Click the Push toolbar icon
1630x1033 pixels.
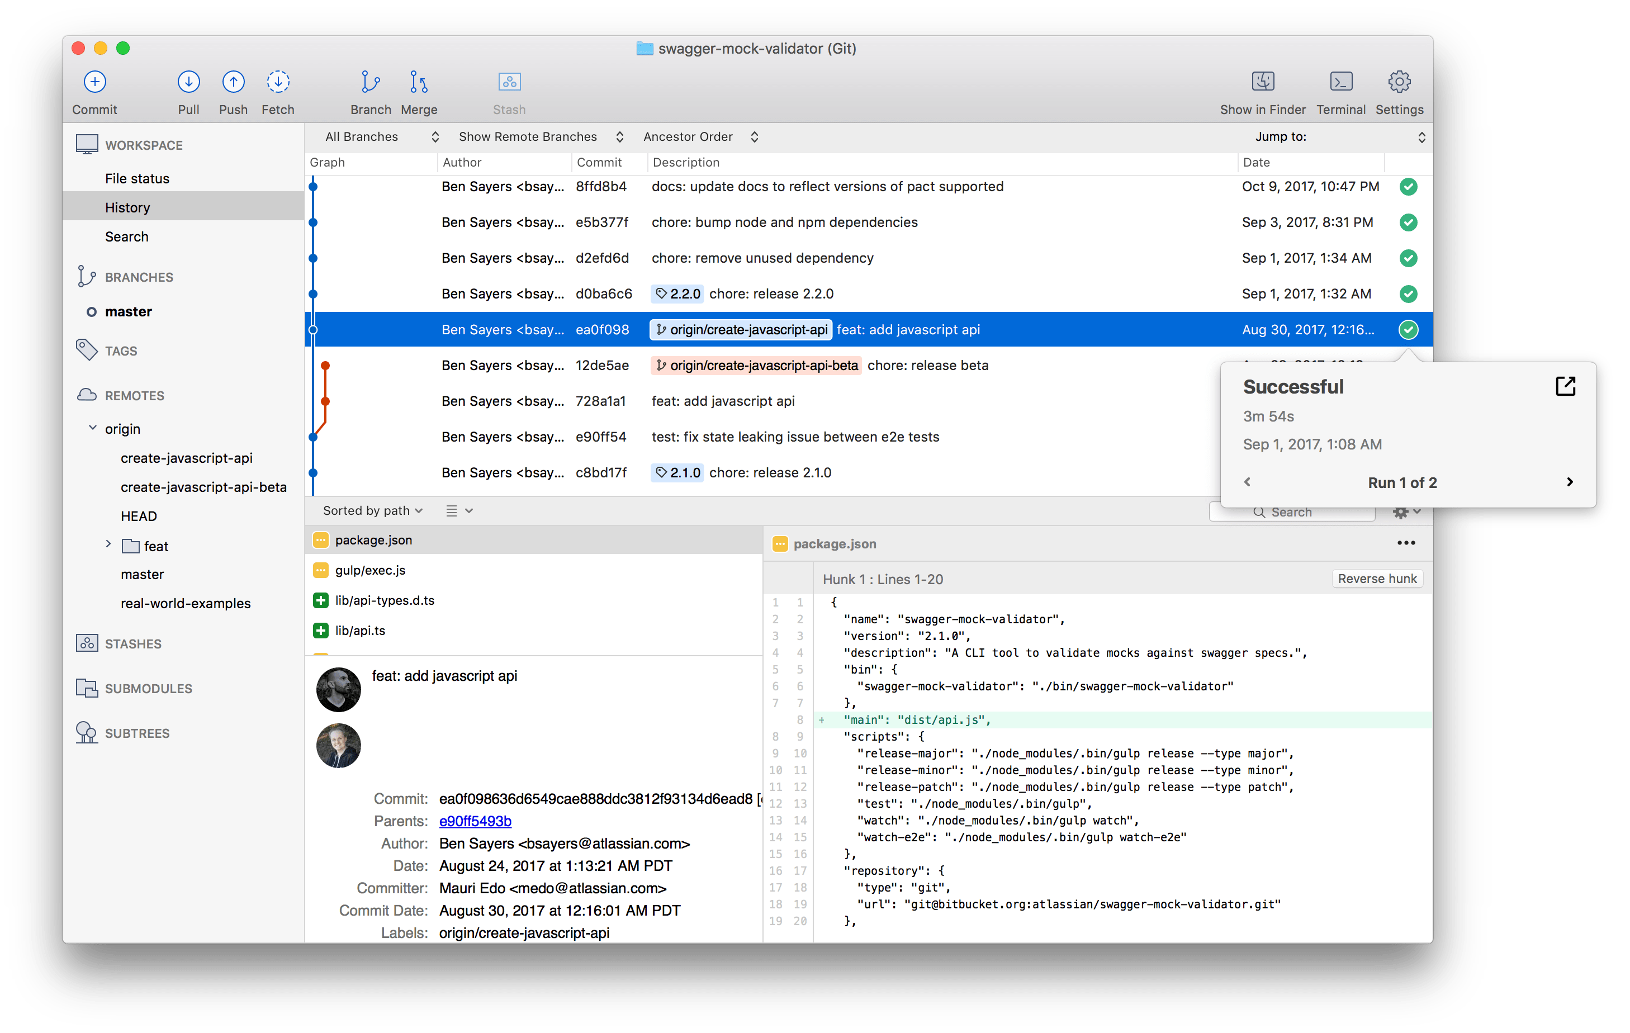(x=233, y=83)
